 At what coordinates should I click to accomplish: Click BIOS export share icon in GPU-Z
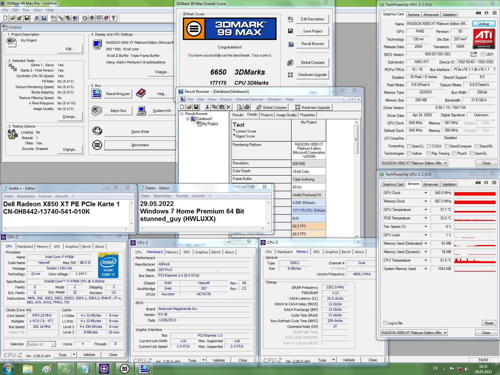pyautogui.click(x=474, y=54)
